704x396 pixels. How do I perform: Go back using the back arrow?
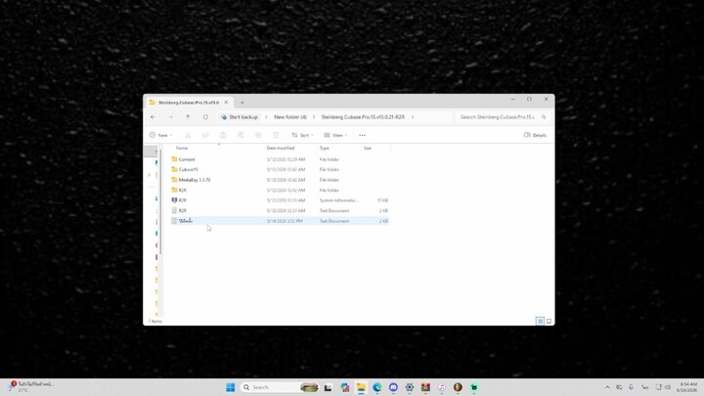pyautogui.click(x=154, y=116)
